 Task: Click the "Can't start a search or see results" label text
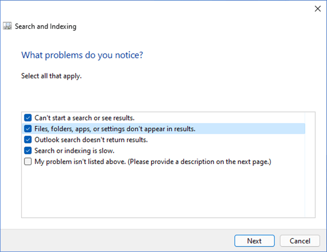[85, 118]
